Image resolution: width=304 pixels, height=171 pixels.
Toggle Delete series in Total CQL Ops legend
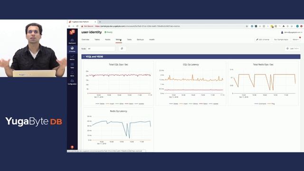100,104
